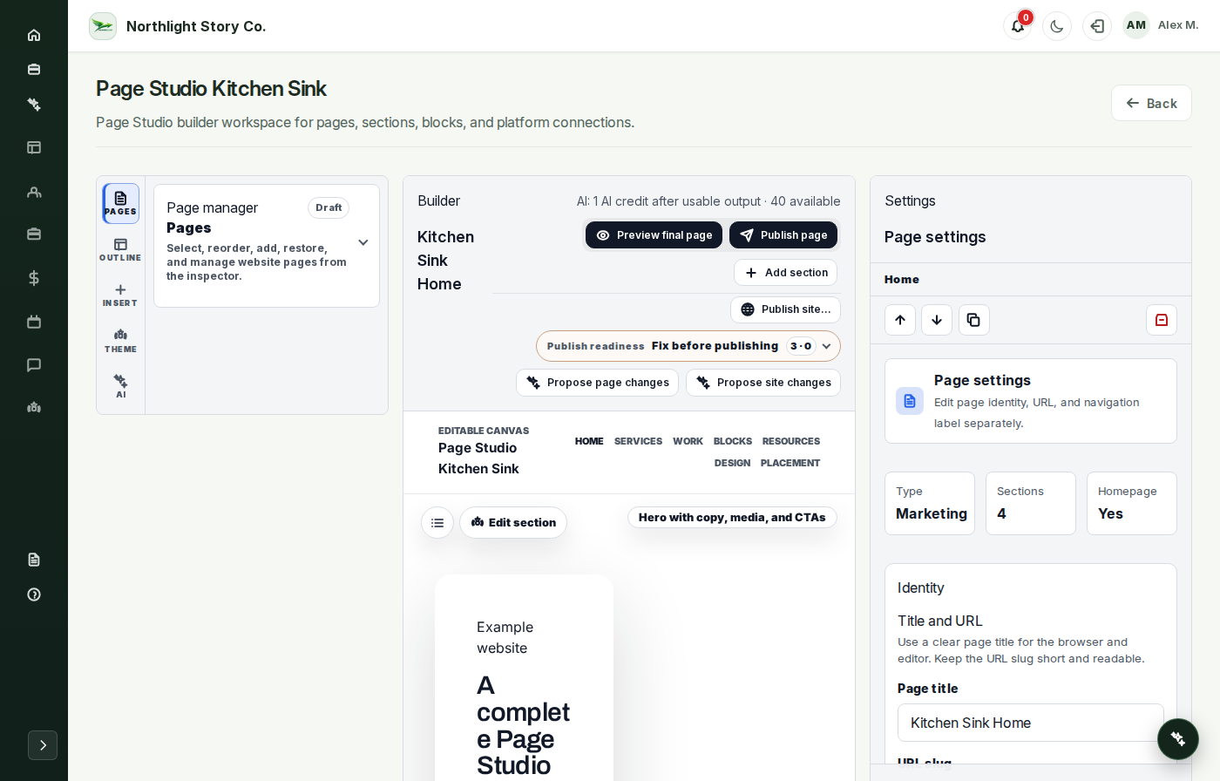Click the Publish site button
The image size is (1220, 781).
coord(785,309)
